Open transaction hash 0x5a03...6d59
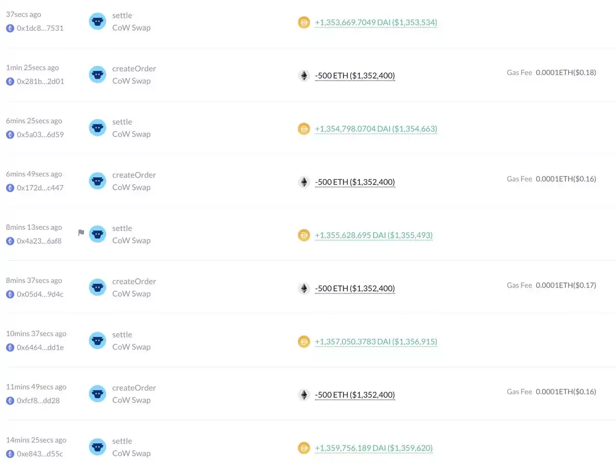 click(41, 134)
